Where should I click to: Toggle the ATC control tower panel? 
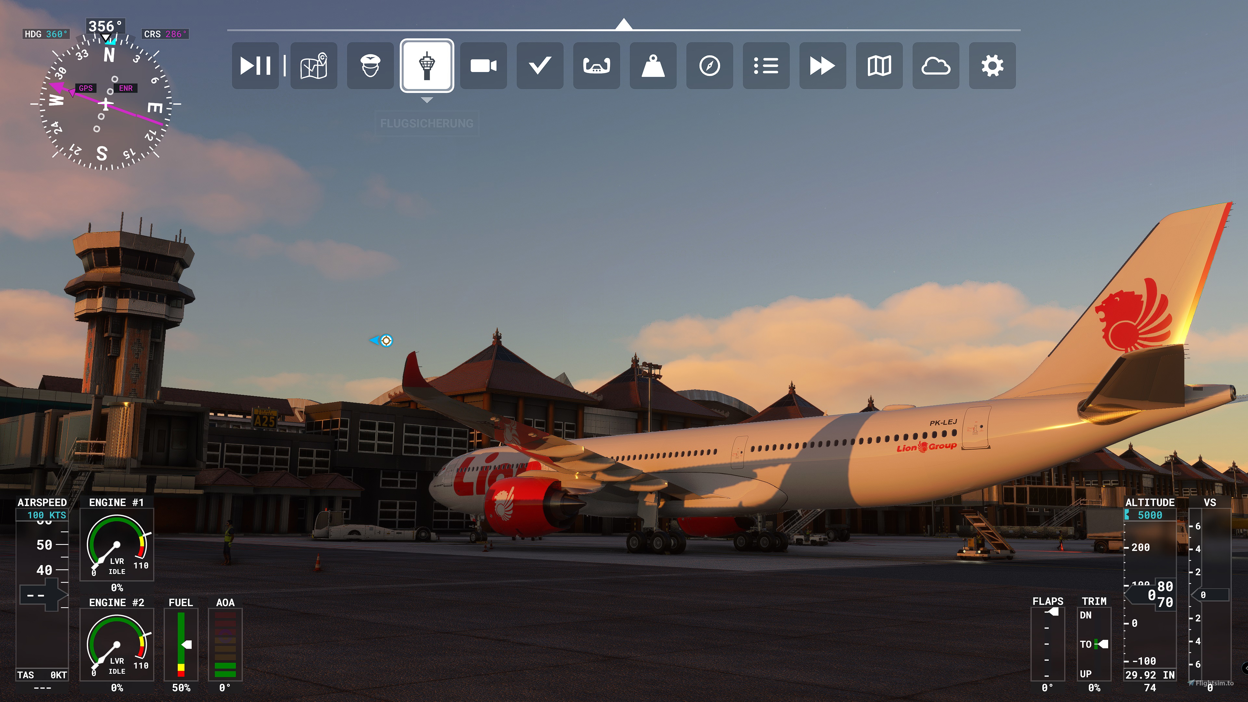[x=427, y=65]
